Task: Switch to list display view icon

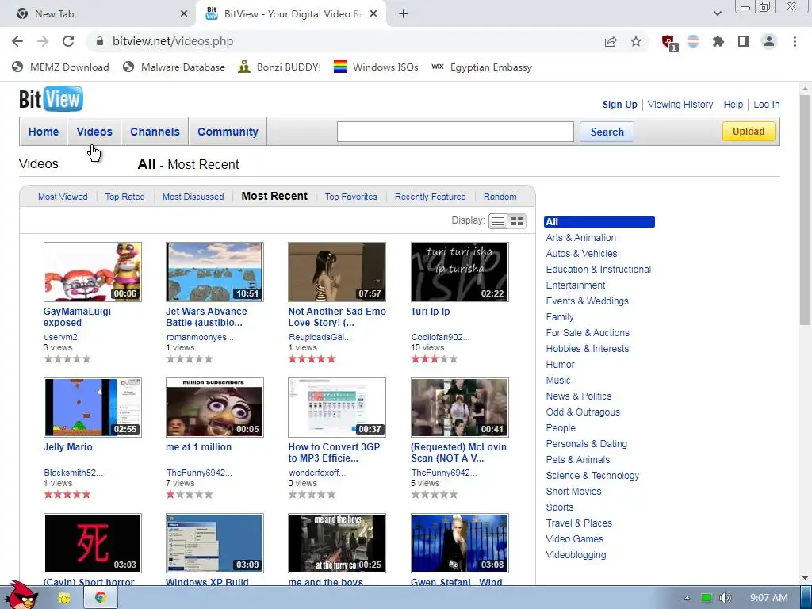Action: click(498, 222)
